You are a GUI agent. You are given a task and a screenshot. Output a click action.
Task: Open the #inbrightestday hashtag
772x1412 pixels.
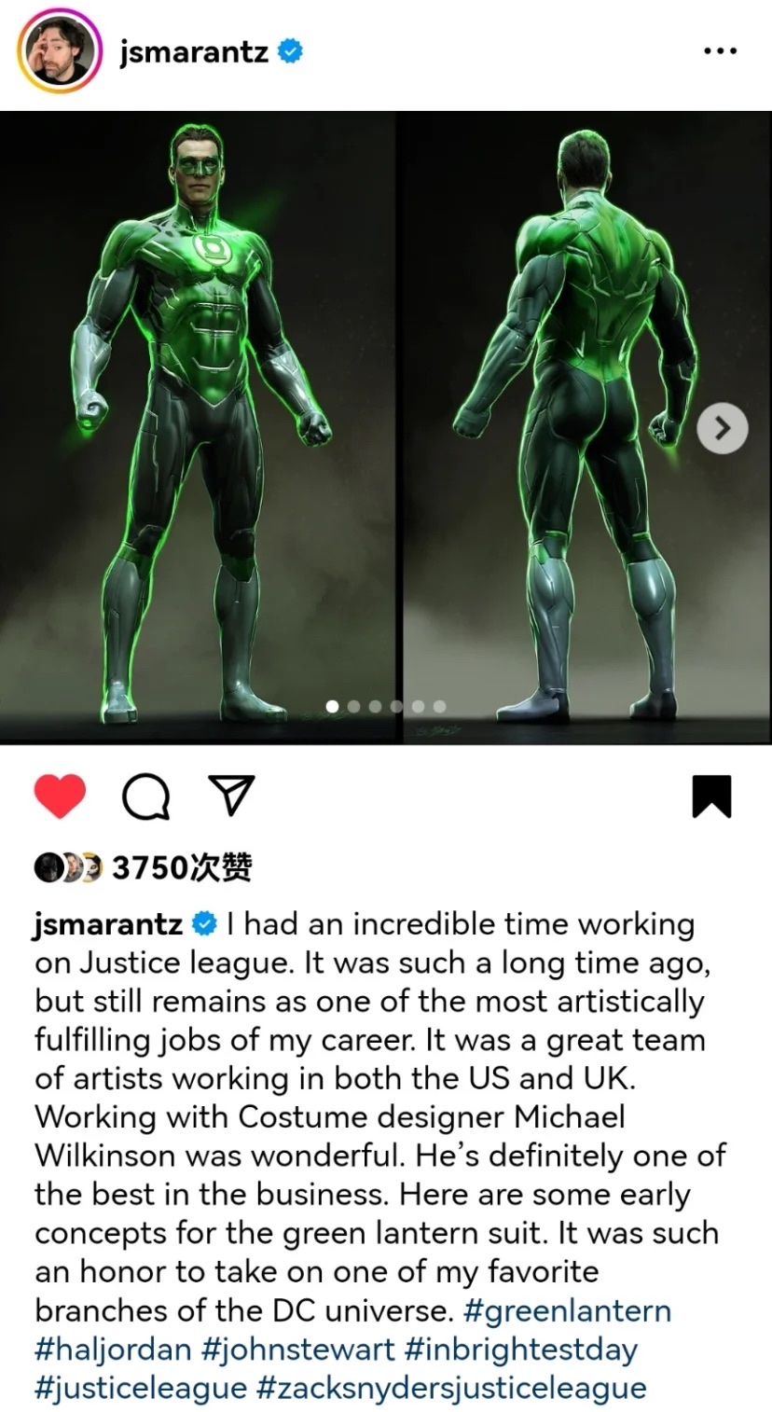click(x=521, y=1349)
